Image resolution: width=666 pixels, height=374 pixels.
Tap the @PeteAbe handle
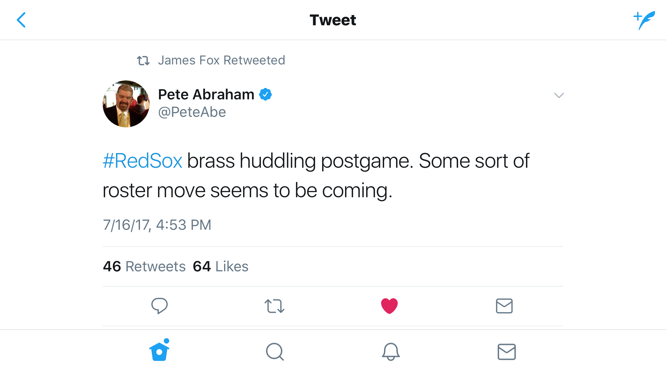coord(192,112)
